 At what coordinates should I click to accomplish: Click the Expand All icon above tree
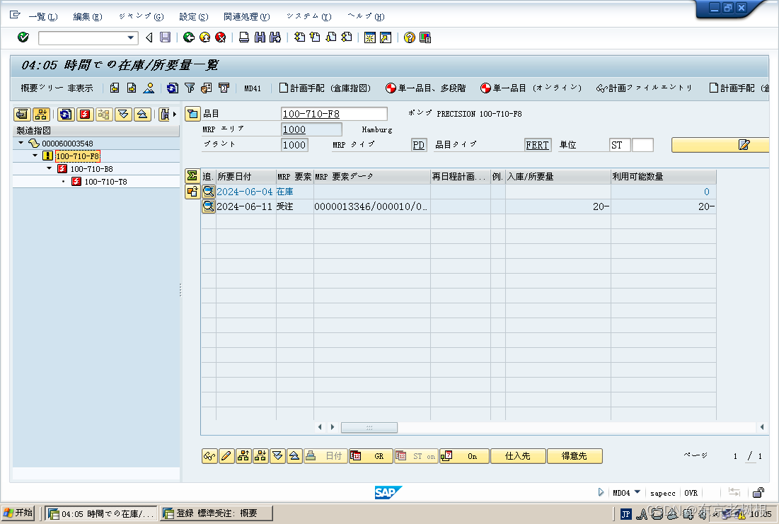click(123, 115)
